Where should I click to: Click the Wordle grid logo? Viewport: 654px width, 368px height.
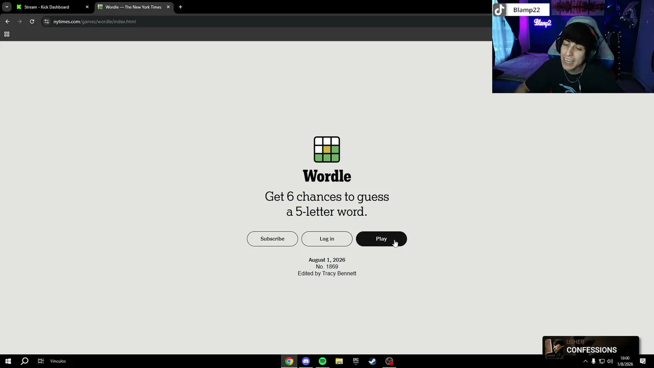pos(327,149)
